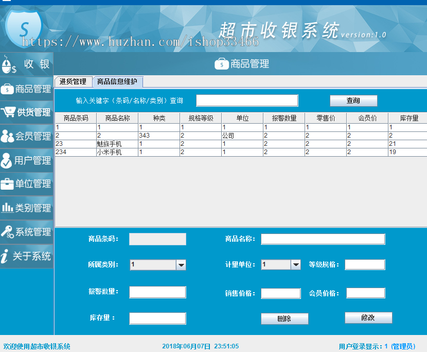Click the 库存量 column header
Screen dimensions: 427x352
click(x=406, y=118)
